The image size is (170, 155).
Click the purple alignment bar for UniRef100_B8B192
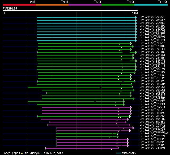pos(86,113)
